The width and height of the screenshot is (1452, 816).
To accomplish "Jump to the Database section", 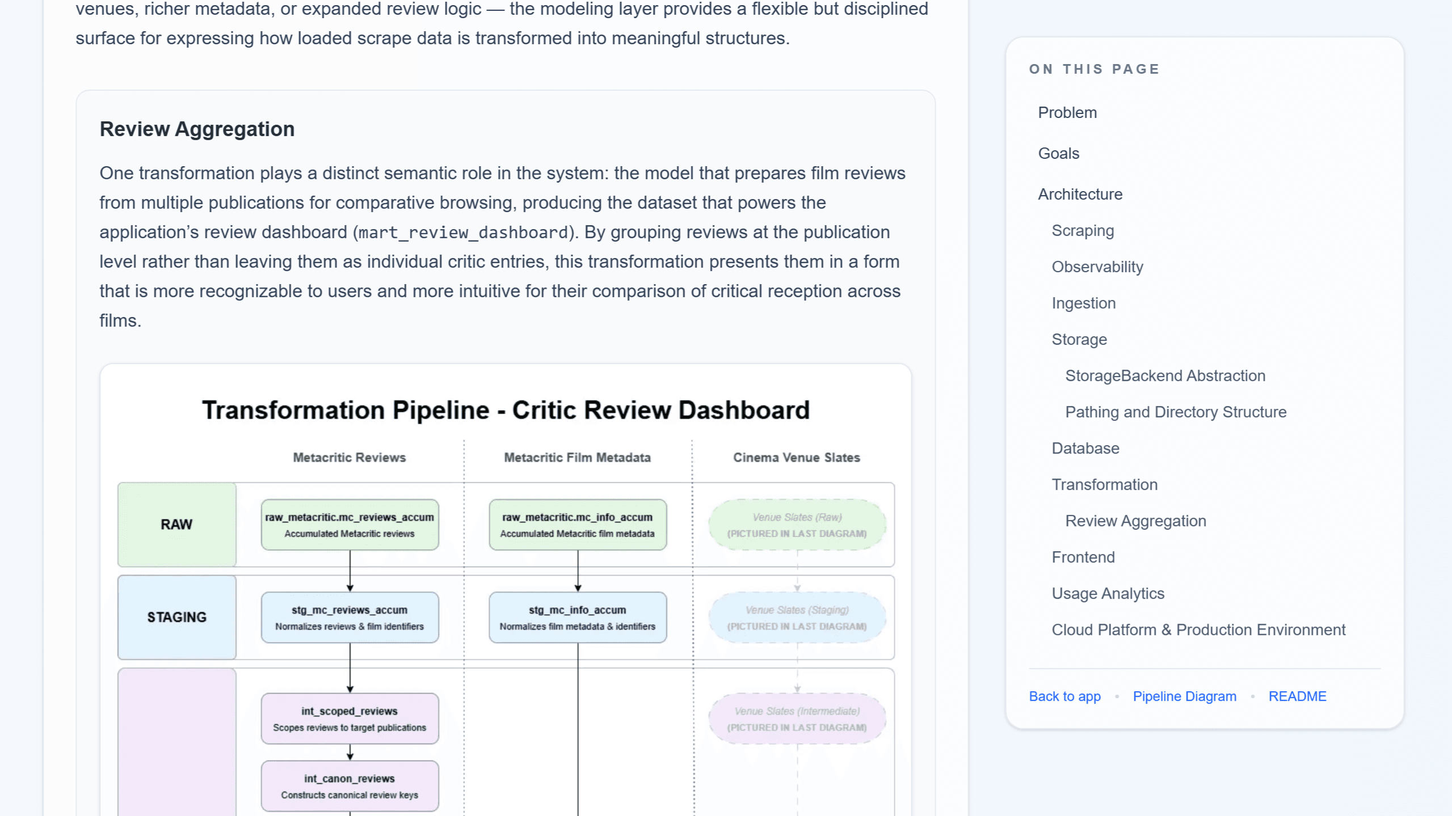I will pyautogui.click(x=1085, y=449).
